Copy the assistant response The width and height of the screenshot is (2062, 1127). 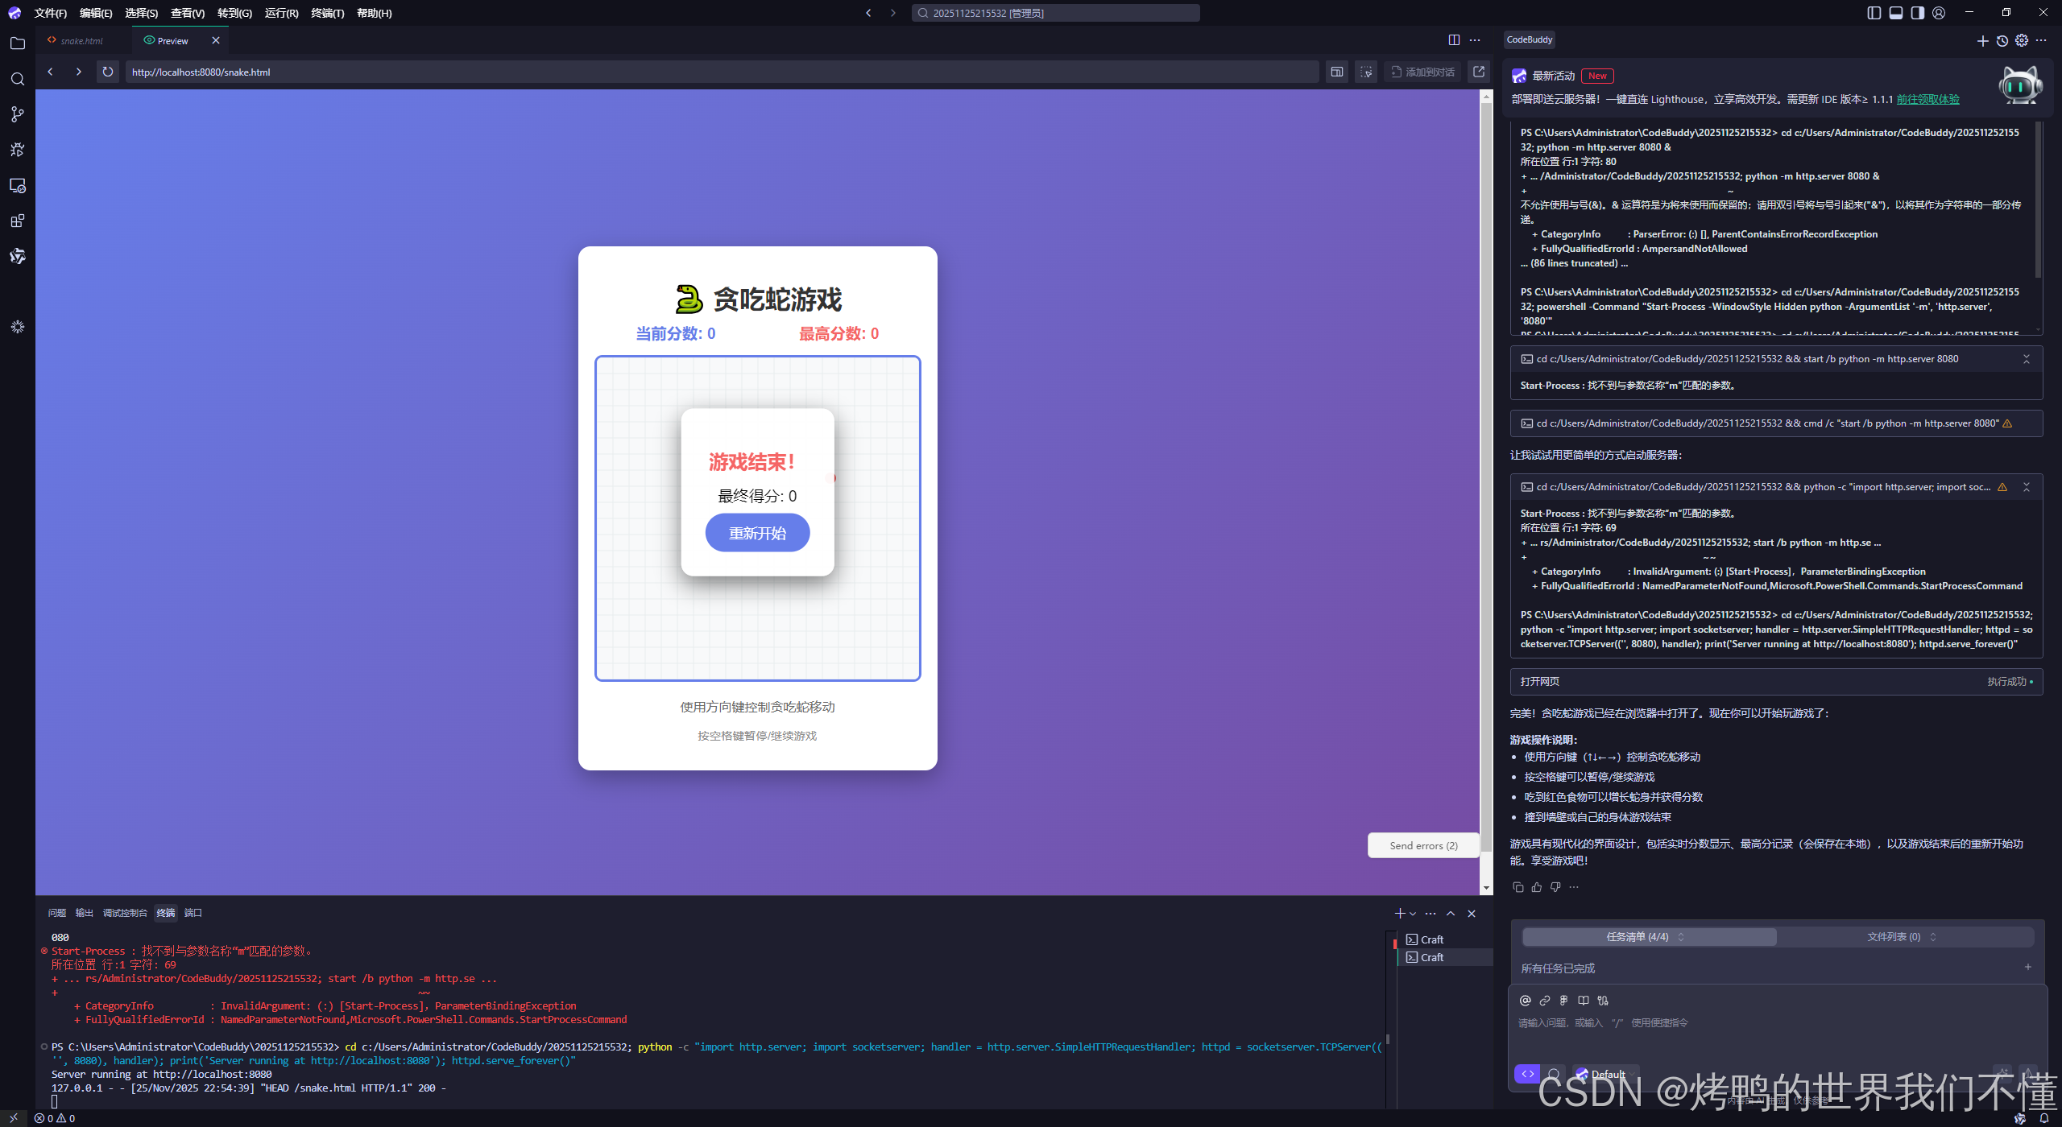point(1518,887)
